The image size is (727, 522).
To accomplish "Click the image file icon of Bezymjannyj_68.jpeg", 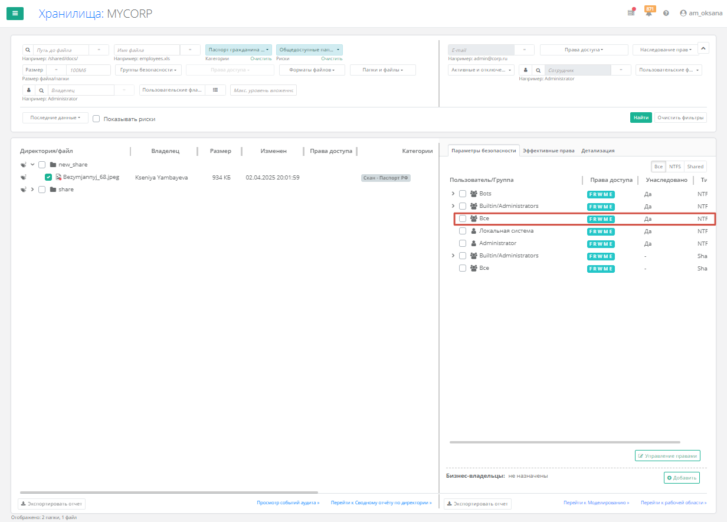I will pos(59,177).
